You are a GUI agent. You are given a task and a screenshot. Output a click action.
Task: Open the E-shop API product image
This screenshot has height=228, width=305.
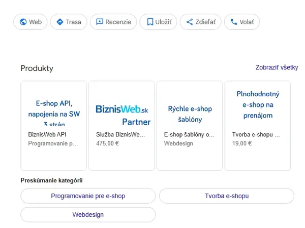[54, 112]
